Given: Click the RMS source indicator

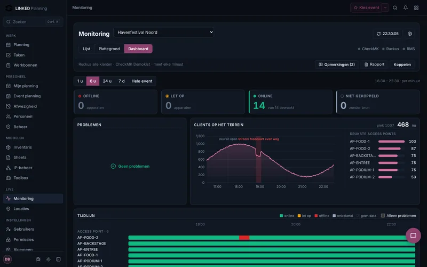Looking at the screenshot, I should 409,49.
